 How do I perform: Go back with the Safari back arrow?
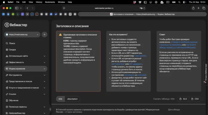27,8
